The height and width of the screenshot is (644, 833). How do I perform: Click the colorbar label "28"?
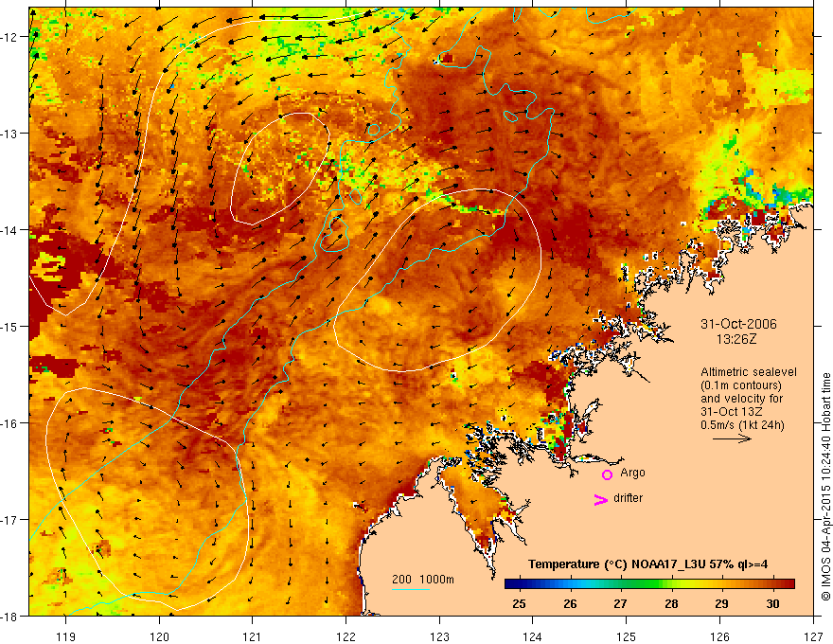(671, 603)
